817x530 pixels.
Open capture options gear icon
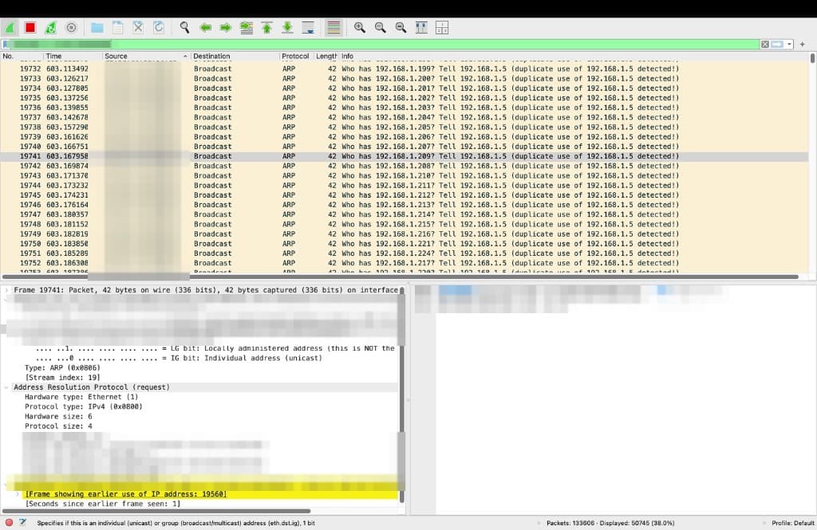[71, 28]
